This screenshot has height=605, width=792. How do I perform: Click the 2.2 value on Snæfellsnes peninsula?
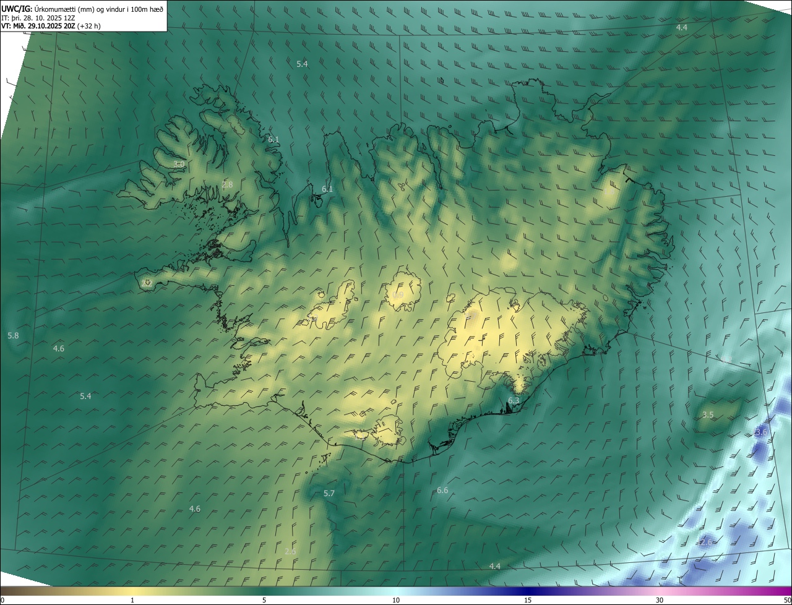147,283
